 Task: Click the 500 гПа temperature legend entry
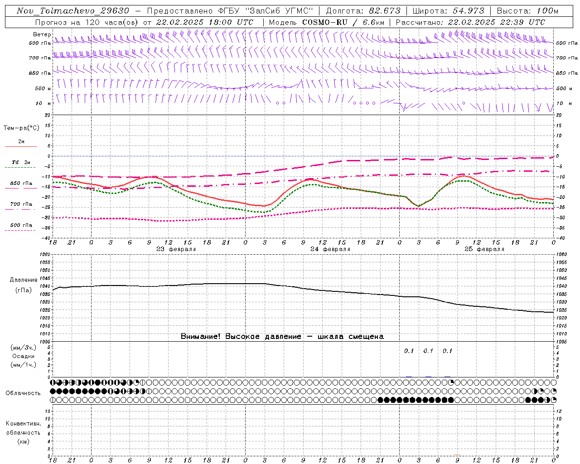coord(21,225)
